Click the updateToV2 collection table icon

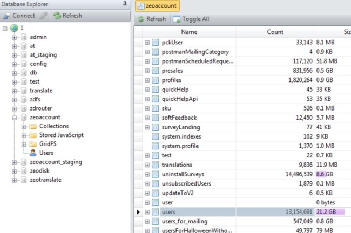(x=156, y=193)
